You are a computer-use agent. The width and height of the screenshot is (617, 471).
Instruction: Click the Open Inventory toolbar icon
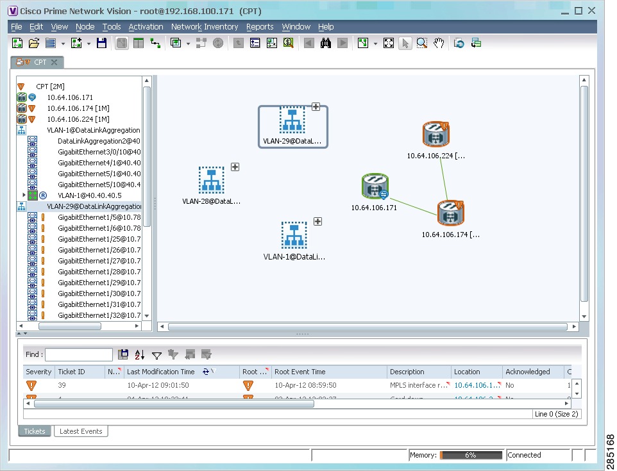point(255,43)
